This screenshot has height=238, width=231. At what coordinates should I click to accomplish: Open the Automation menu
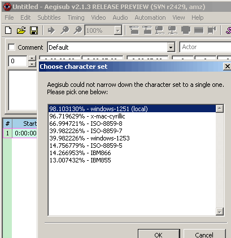coord(150,17)
